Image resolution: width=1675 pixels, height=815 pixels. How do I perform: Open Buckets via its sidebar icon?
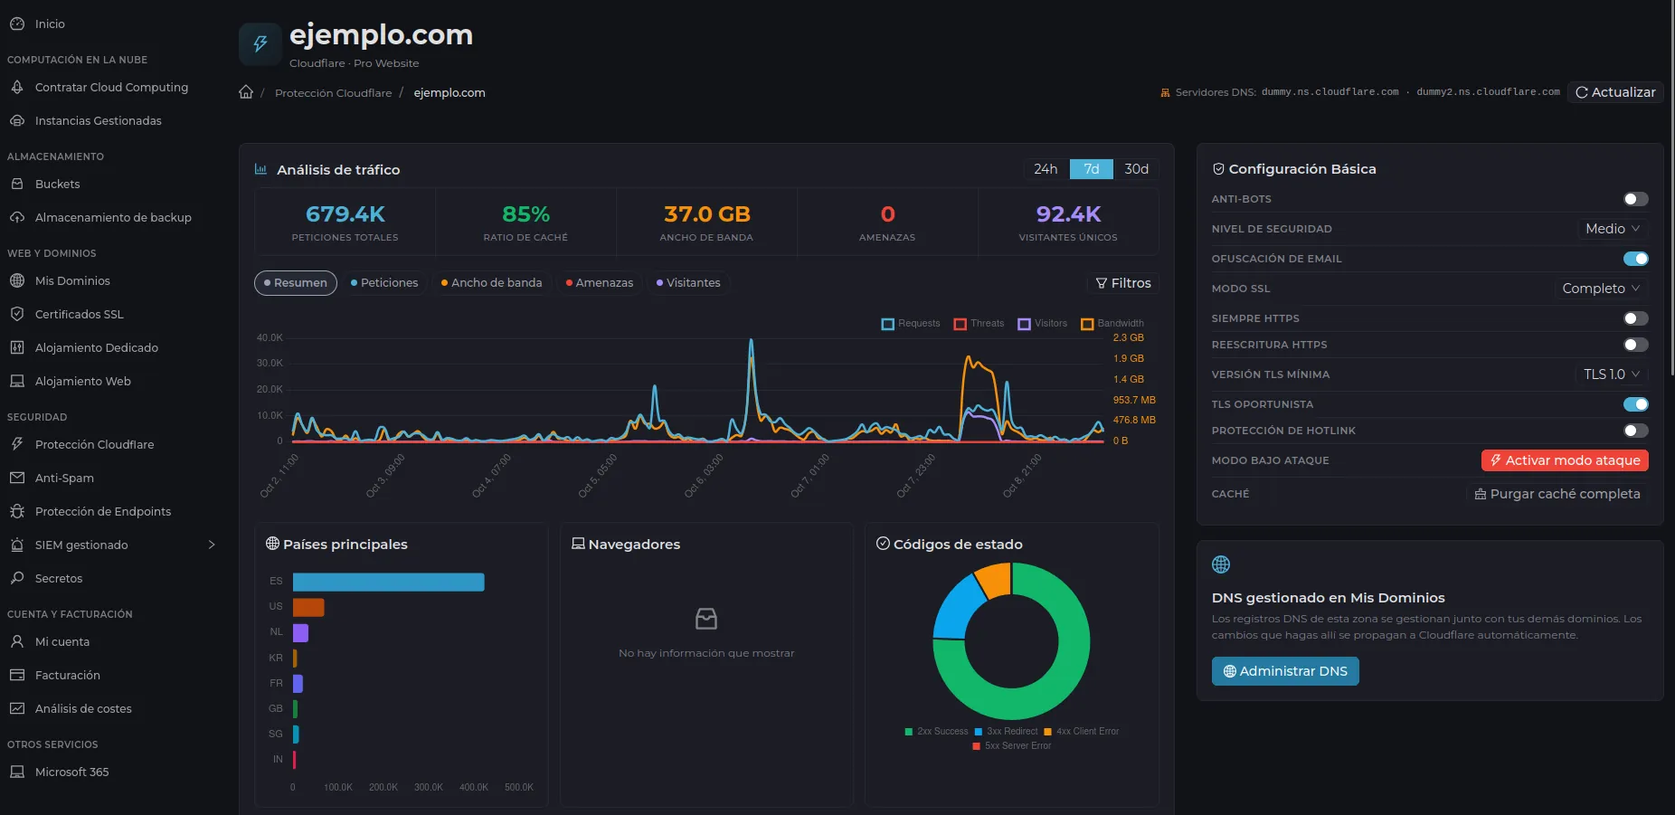[x=17, y=185]
